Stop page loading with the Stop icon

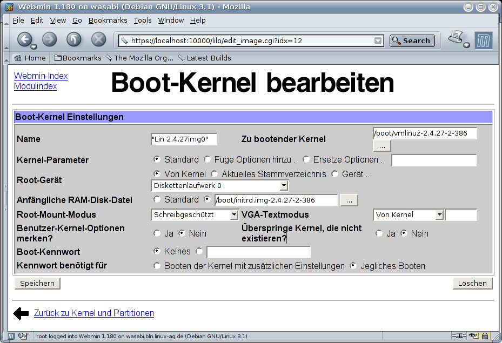(x=98, y=39)
